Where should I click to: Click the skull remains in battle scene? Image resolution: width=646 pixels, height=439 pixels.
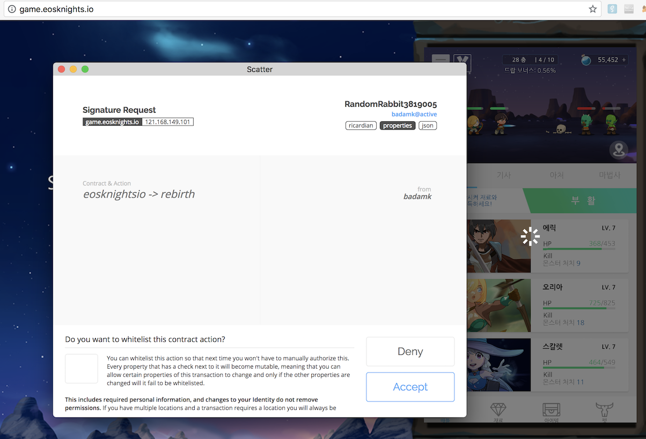[561, 129]
